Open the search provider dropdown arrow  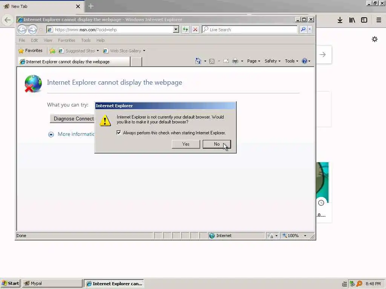(x=310, y=29)
